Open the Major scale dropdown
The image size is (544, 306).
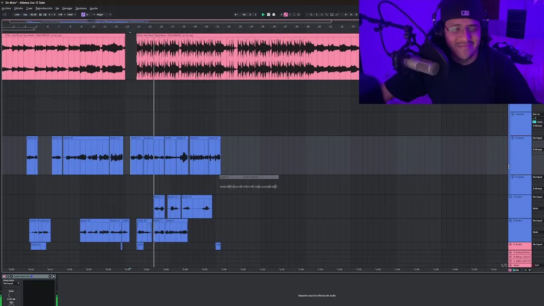click(x=104, y=14)
